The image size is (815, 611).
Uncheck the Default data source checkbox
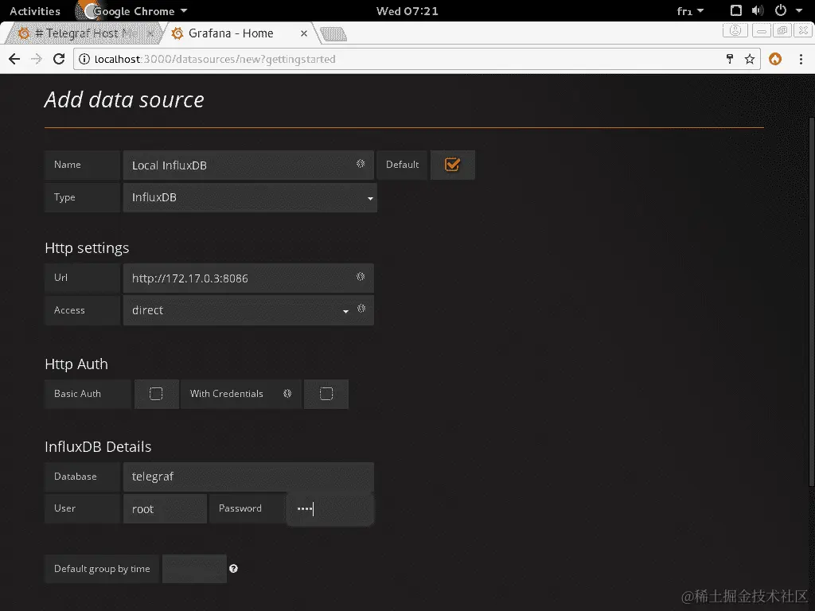(x=452, y=165)
